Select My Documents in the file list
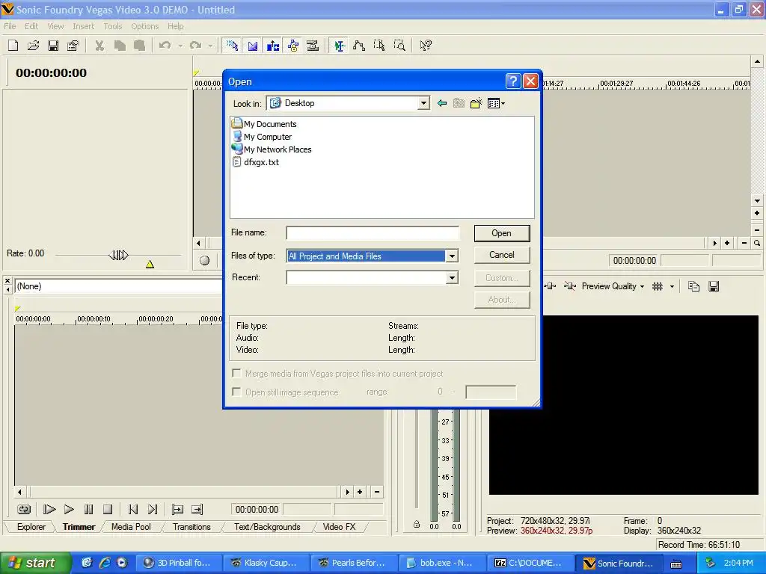 coord(264,124)
